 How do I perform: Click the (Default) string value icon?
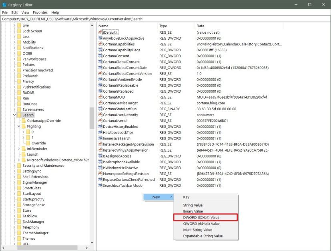[100, 32]
